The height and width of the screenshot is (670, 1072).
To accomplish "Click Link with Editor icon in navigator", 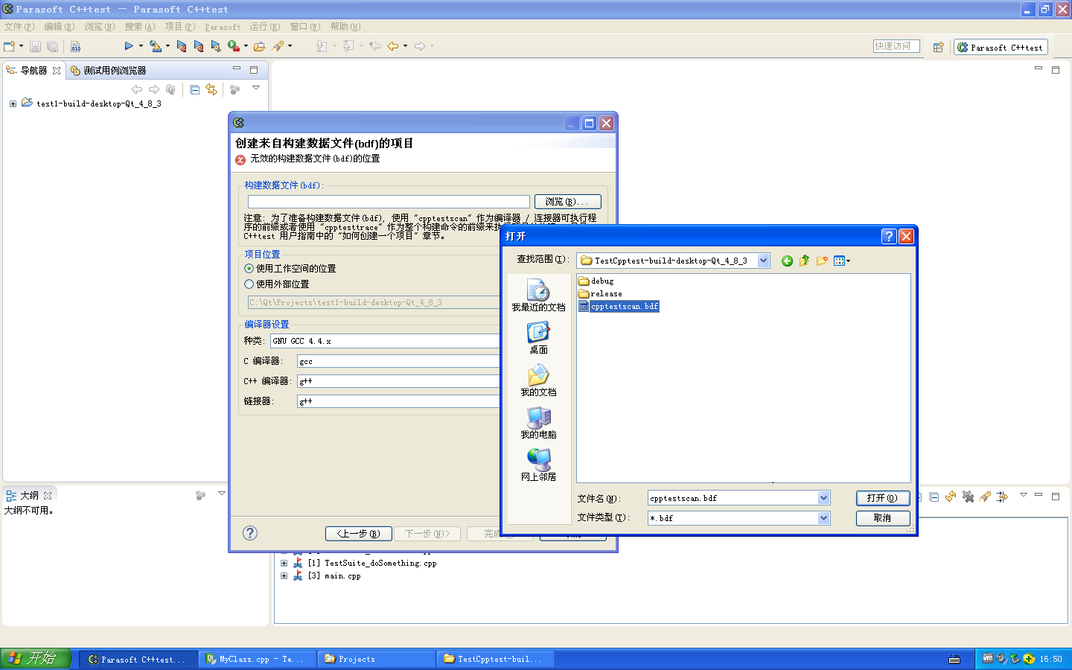I will coord(211,89).
